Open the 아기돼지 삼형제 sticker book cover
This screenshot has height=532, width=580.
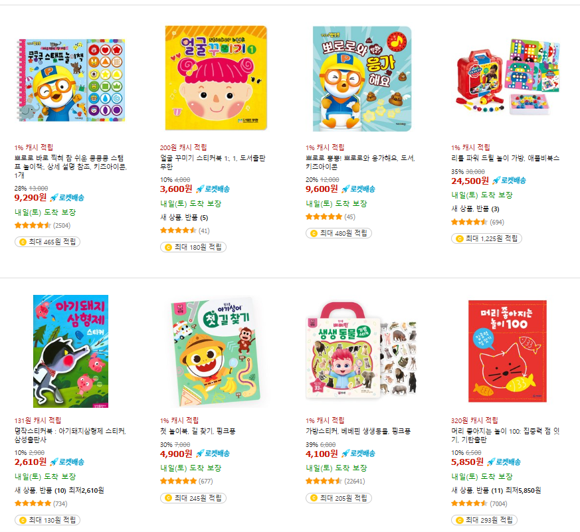pos(70,351)
